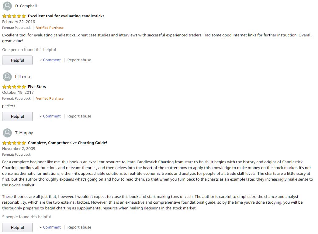Click T. Murphy's profile avatar icon
Screen dimensions: 318x234
(x=7, y=133)
